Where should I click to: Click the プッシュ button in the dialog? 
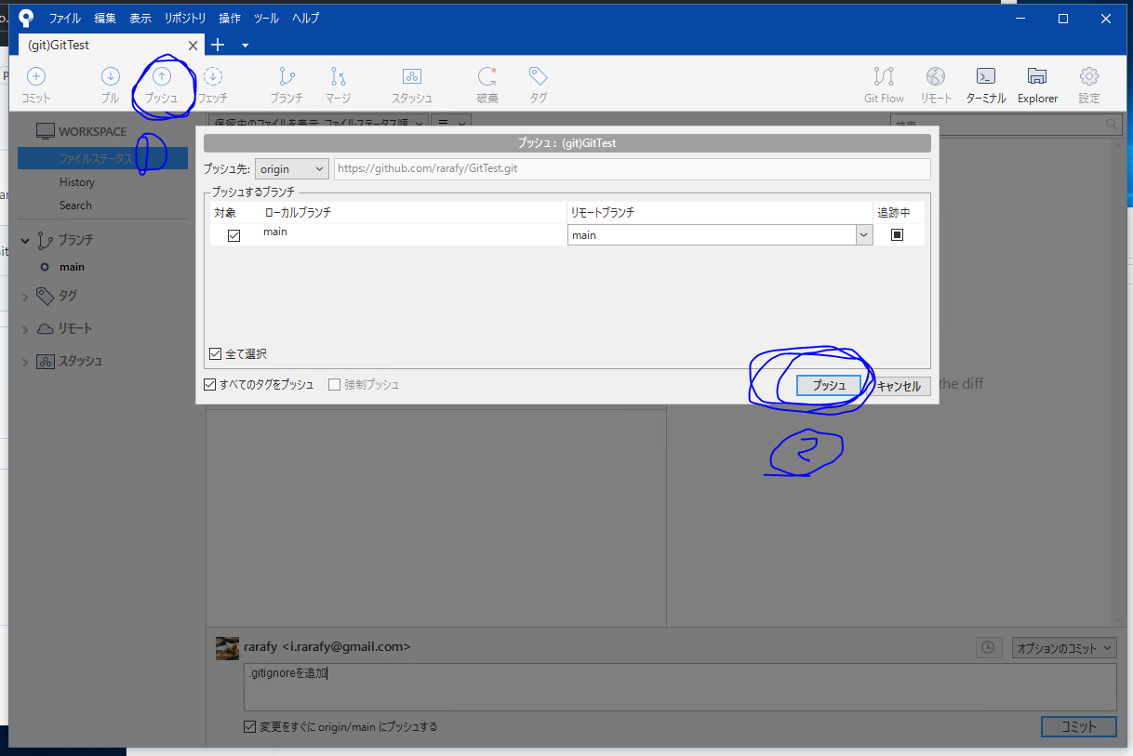pyautogui.click(x=828, y=384)
